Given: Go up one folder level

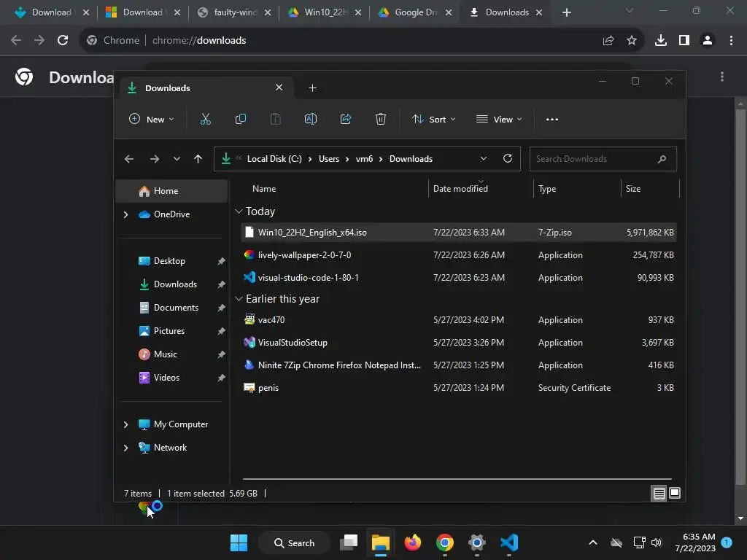Looking at the screenshot, I should [198, 159].
